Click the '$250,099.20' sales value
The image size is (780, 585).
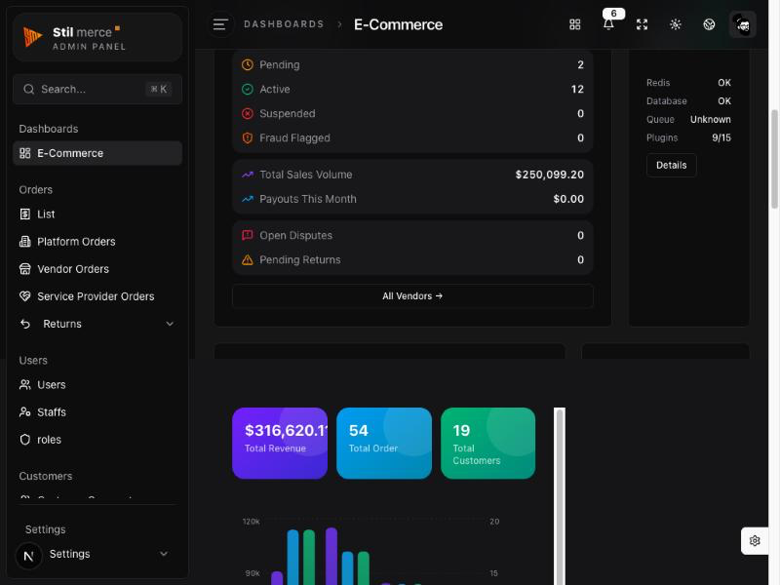coord(550,175)
